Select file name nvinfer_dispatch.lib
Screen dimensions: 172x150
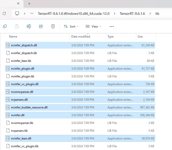click(24, 53)
